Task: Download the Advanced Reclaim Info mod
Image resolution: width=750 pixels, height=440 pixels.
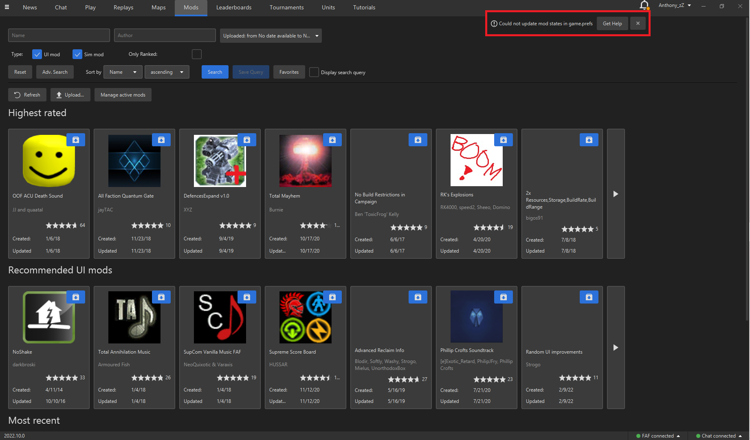Action: click(x=418, y=297)
